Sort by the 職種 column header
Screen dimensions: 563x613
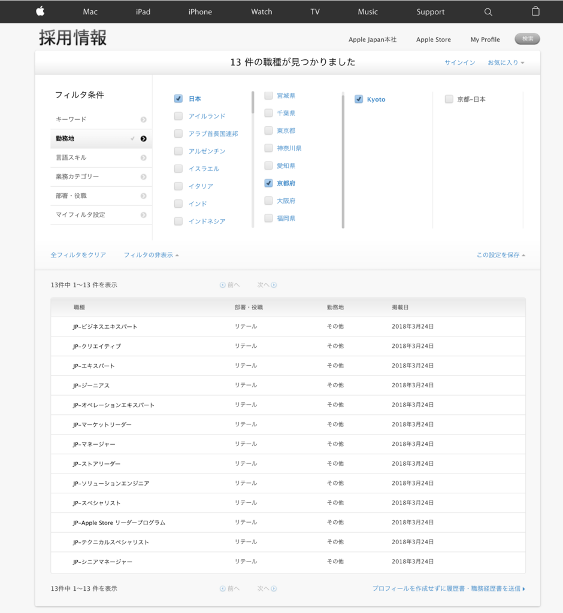pyautogui.click(x=80, y=307)
